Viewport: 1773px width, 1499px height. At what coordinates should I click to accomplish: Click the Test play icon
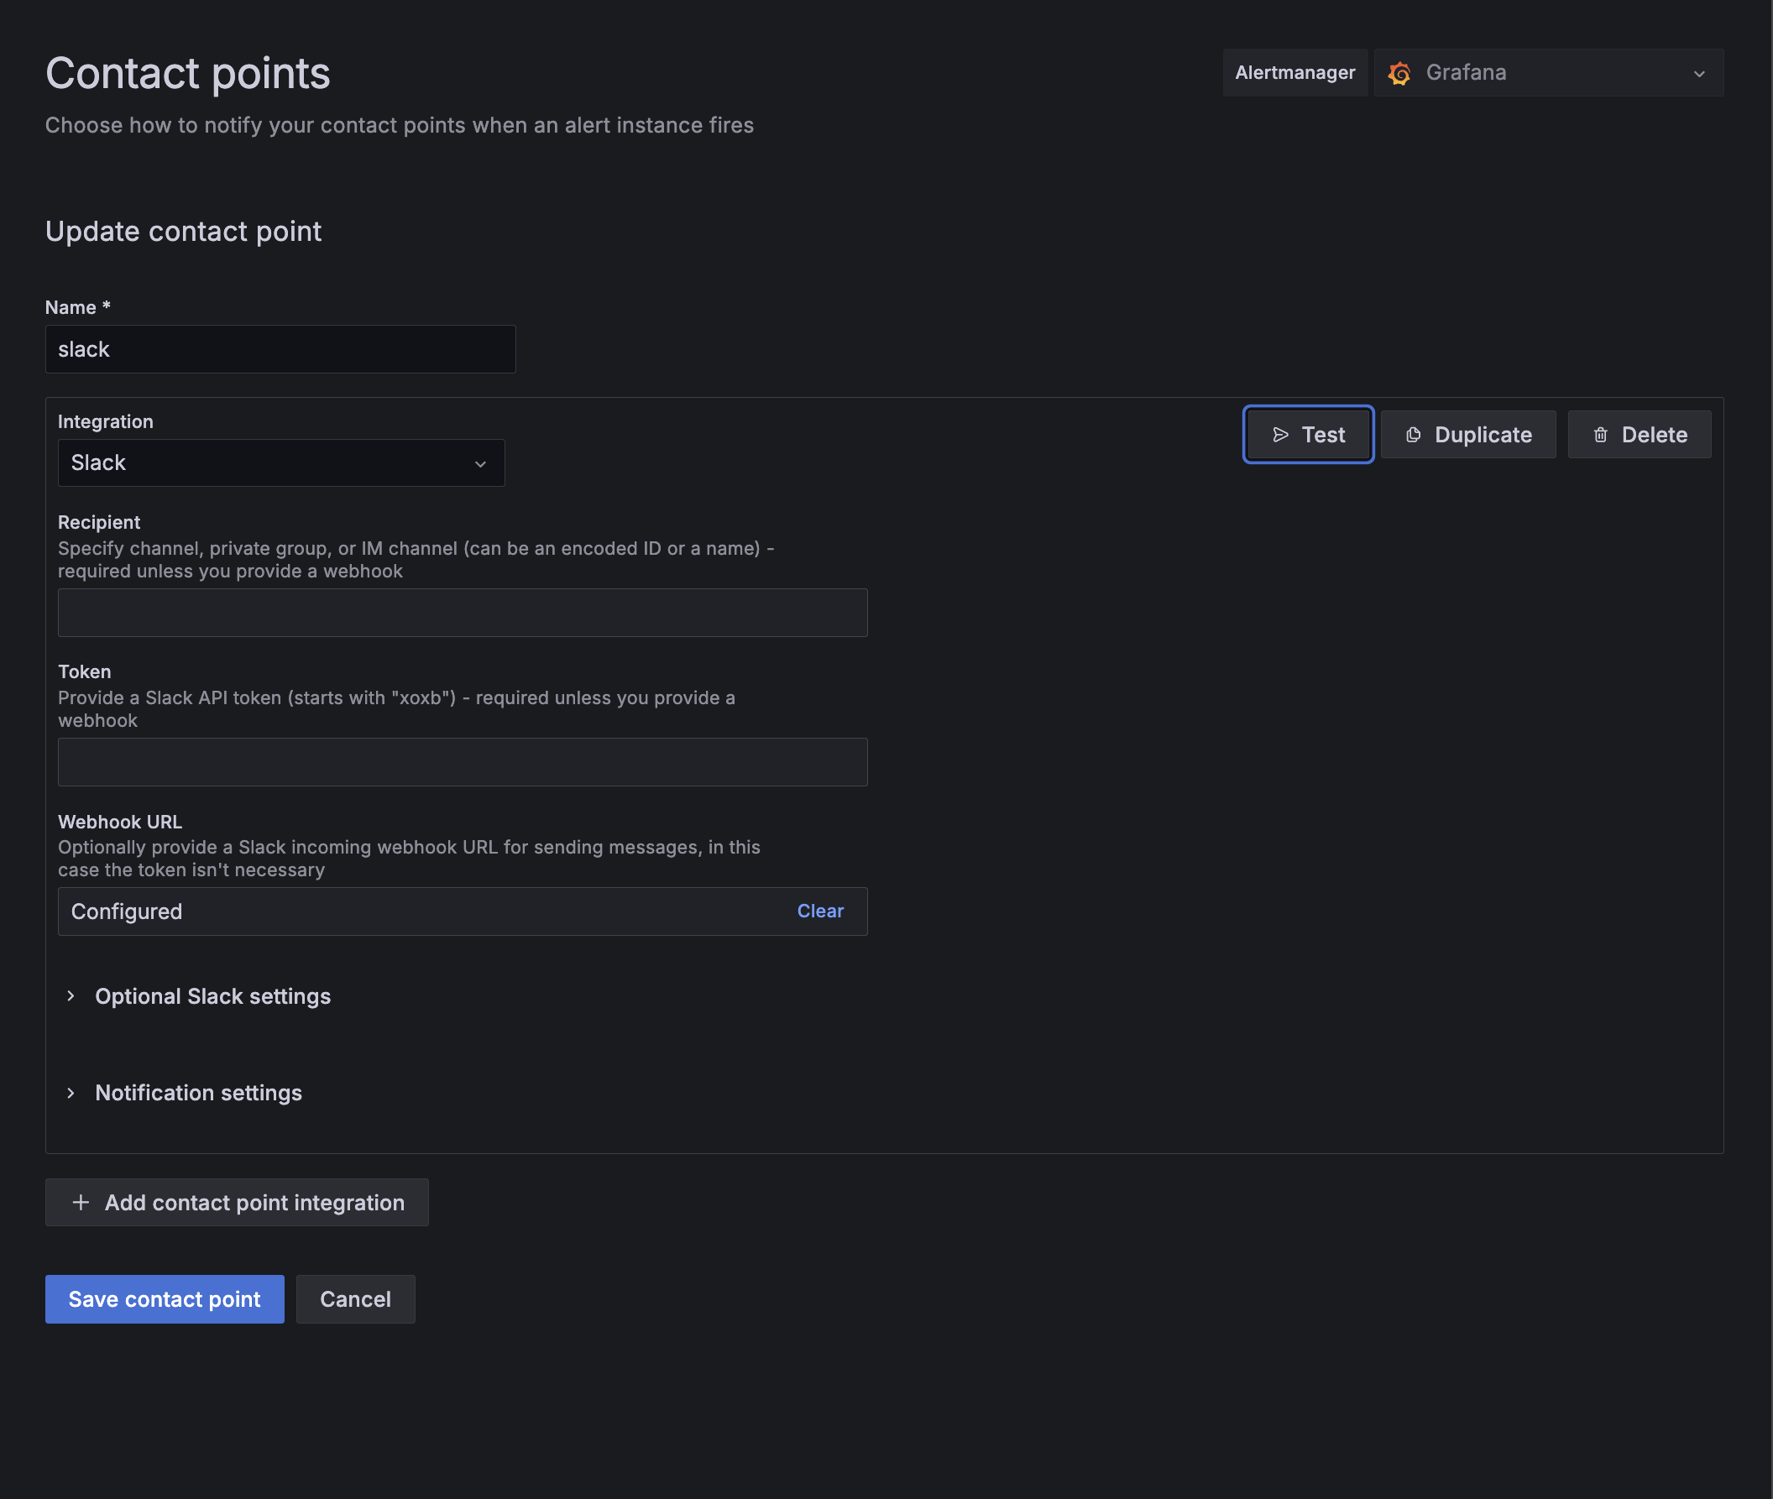coord(1280,435)
